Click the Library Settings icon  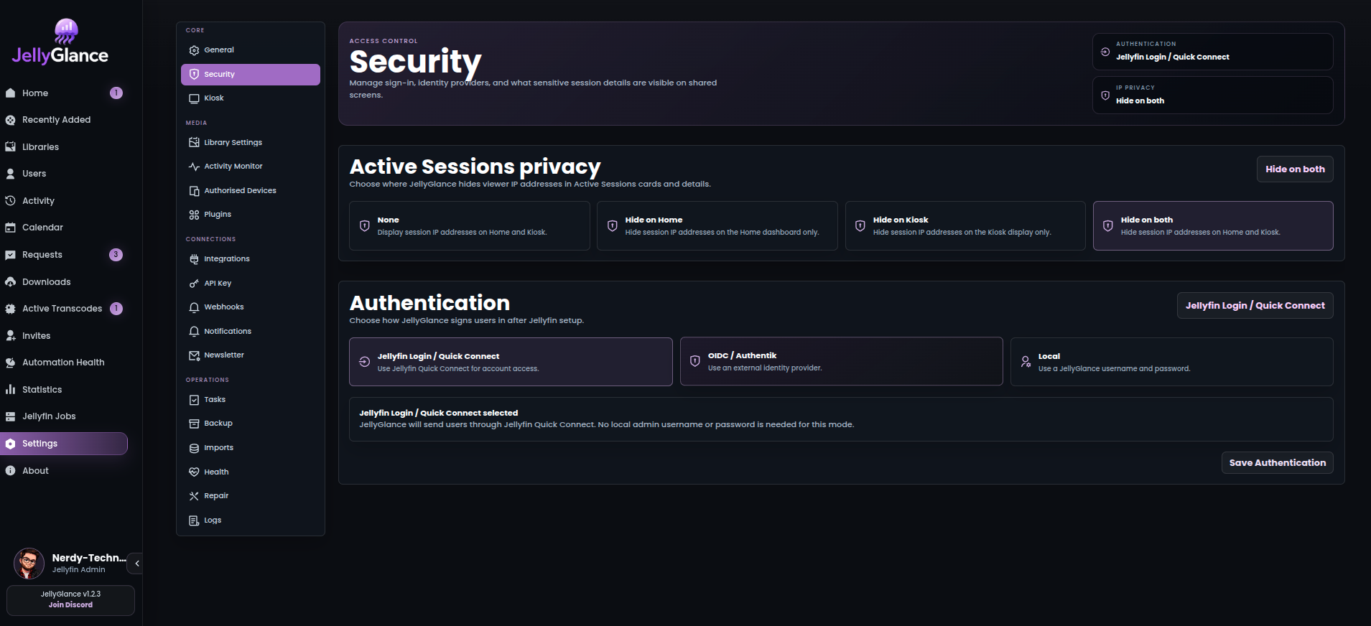tap(194, 142)
